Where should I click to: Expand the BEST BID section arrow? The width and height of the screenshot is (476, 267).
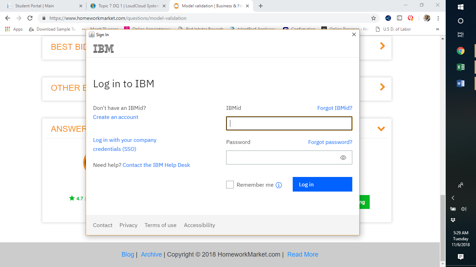382,46
